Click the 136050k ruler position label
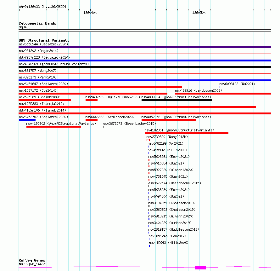 coord(199,13)
